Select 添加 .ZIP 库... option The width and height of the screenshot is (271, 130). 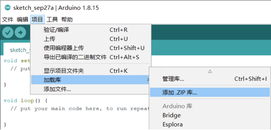coord(210,92)
